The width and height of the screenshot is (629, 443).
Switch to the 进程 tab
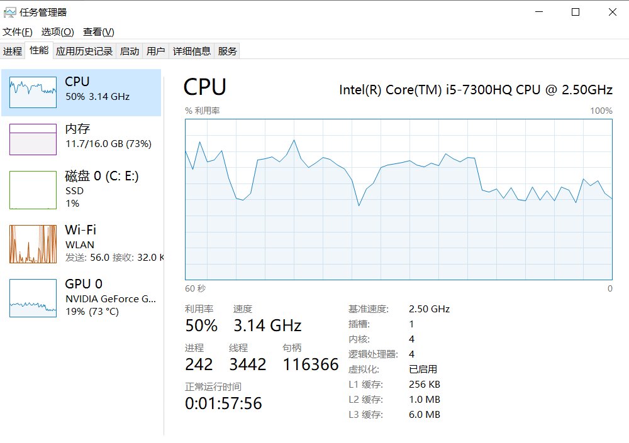point(13,51)
